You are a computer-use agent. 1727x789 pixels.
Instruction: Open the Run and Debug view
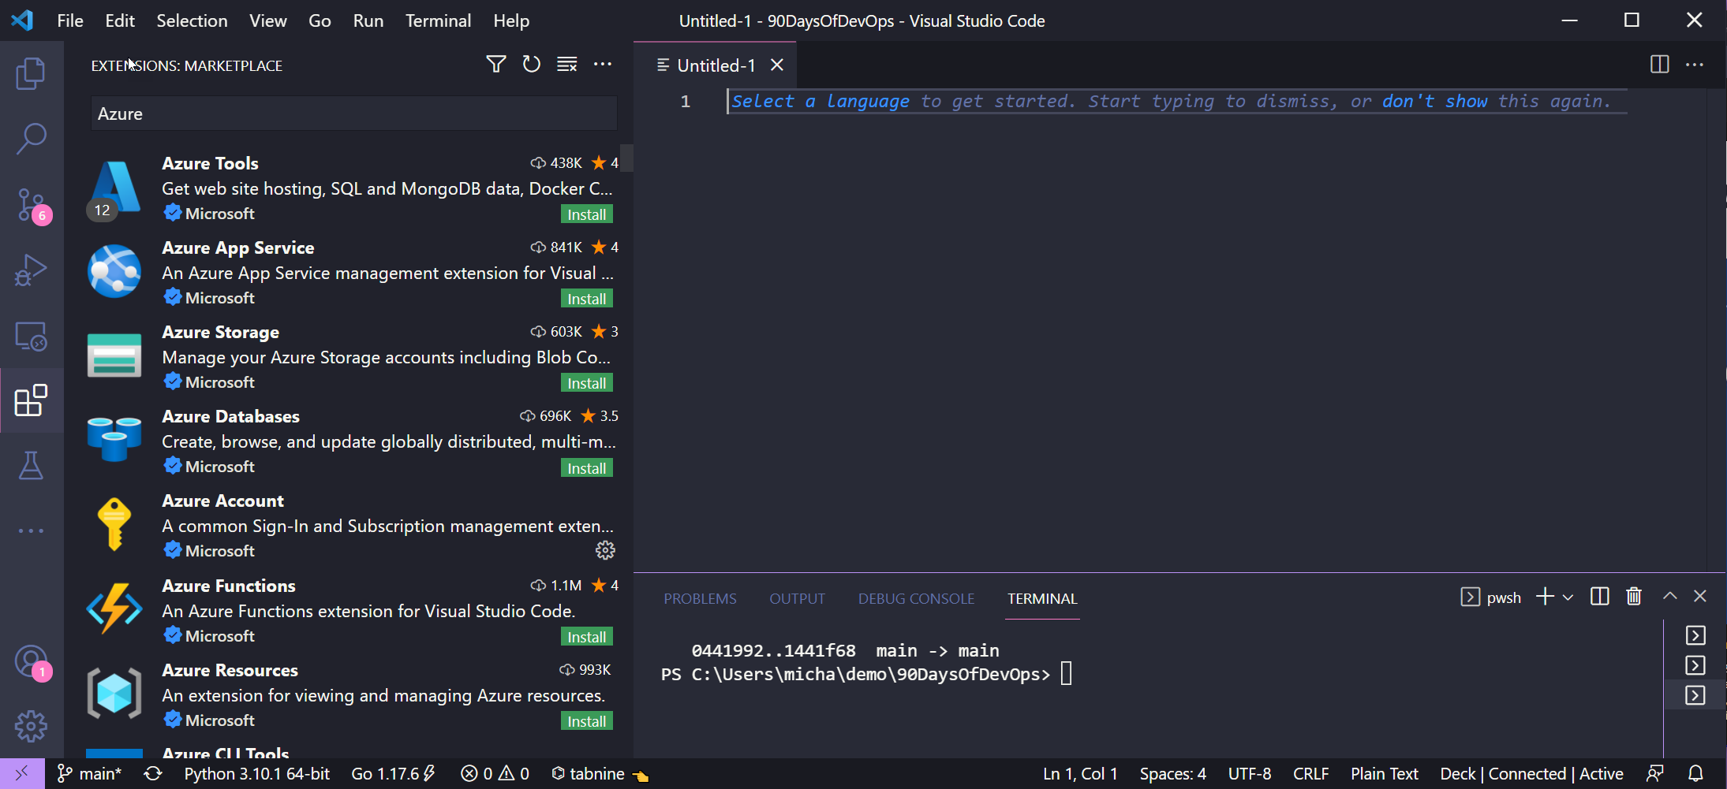point(31,270)
